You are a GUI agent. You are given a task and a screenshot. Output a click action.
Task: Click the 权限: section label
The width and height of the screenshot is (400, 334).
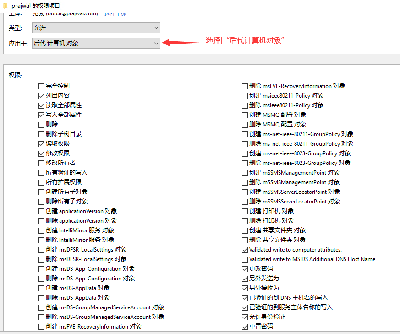coord(15,75)
